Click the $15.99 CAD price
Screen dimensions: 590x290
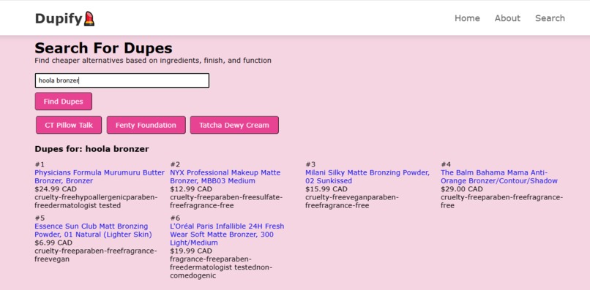click(326, 189)
